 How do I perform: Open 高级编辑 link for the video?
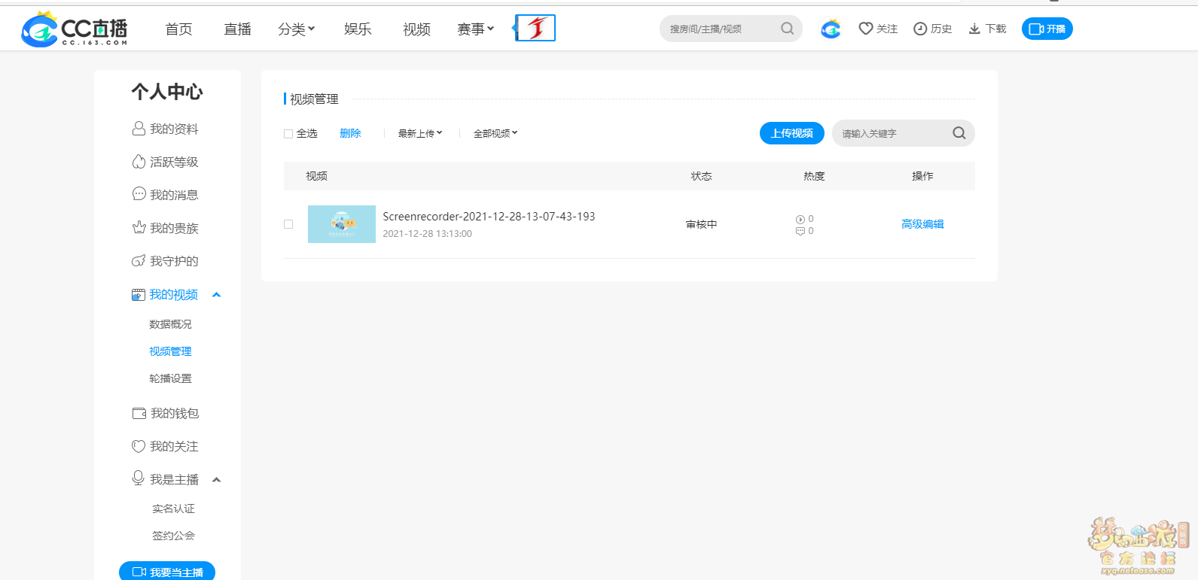922,224
